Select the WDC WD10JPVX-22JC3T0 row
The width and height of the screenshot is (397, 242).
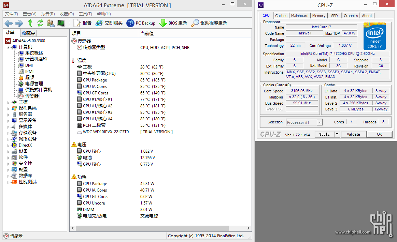pos(160,132)
